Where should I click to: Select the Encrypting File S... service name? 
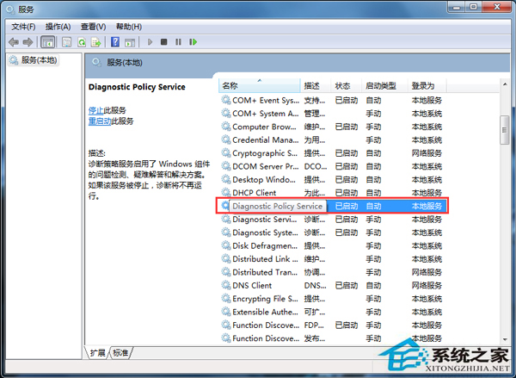pos(265,299)
